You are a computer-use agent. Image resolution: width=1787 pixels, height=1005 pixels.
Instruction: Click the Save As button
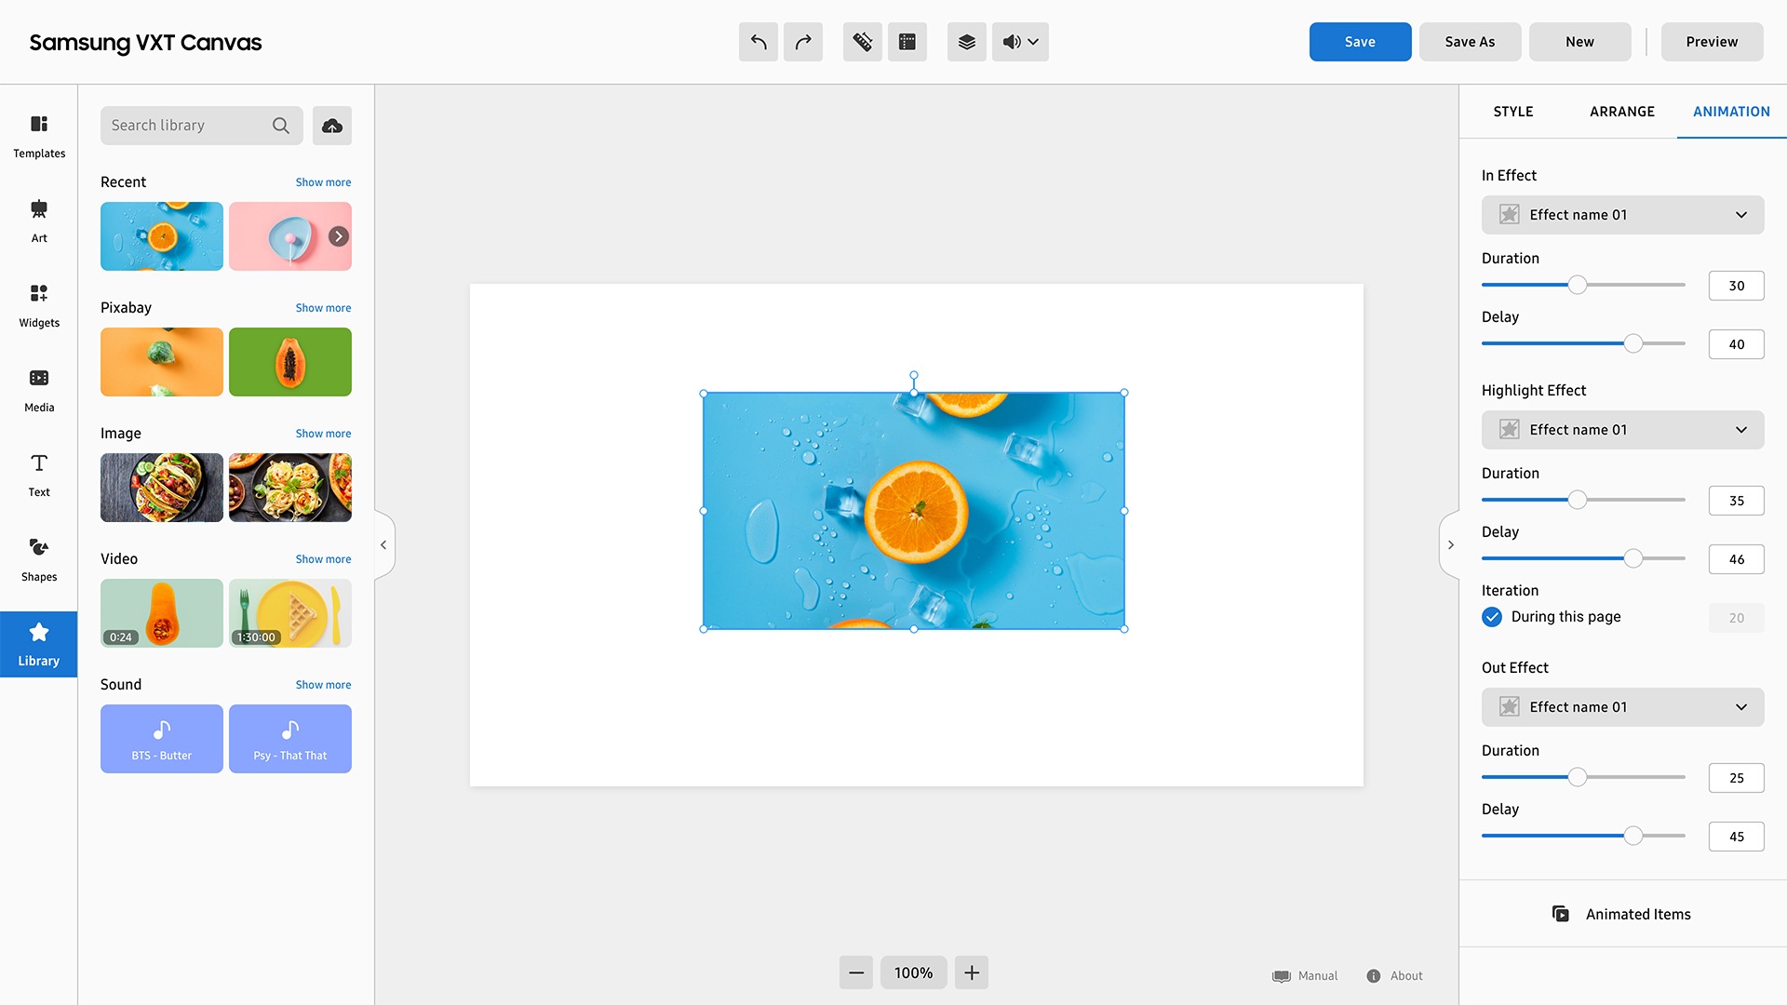point(1470,42)
